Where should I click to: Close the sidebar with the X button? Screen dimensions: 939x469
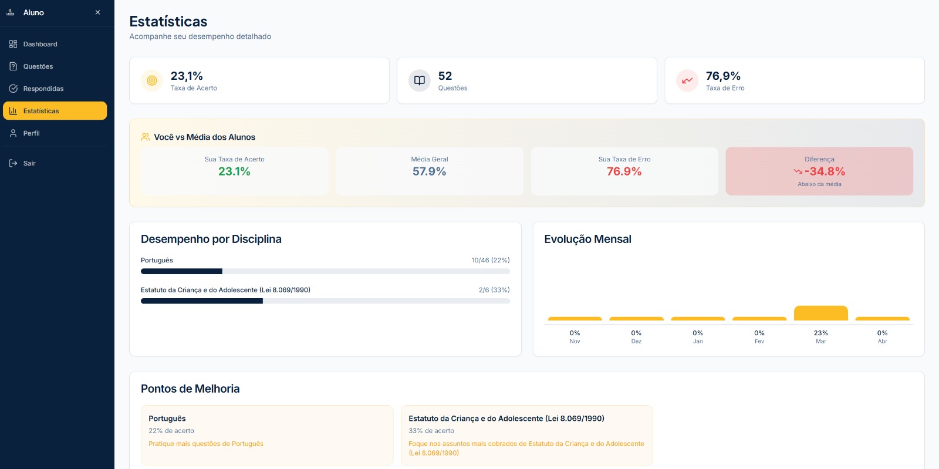97,12
